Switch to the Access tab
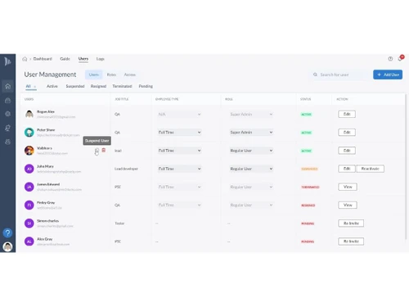This screenshot has height=307, width=409. (x=130, y=74)
